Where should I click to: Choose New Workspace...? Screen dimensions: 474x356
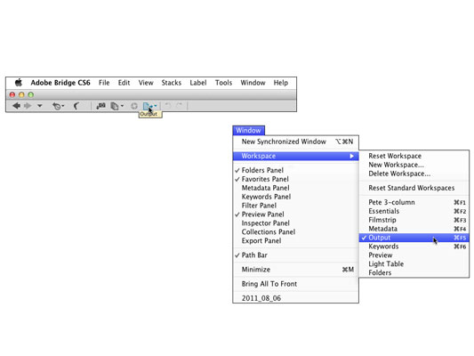coord(414,165)
